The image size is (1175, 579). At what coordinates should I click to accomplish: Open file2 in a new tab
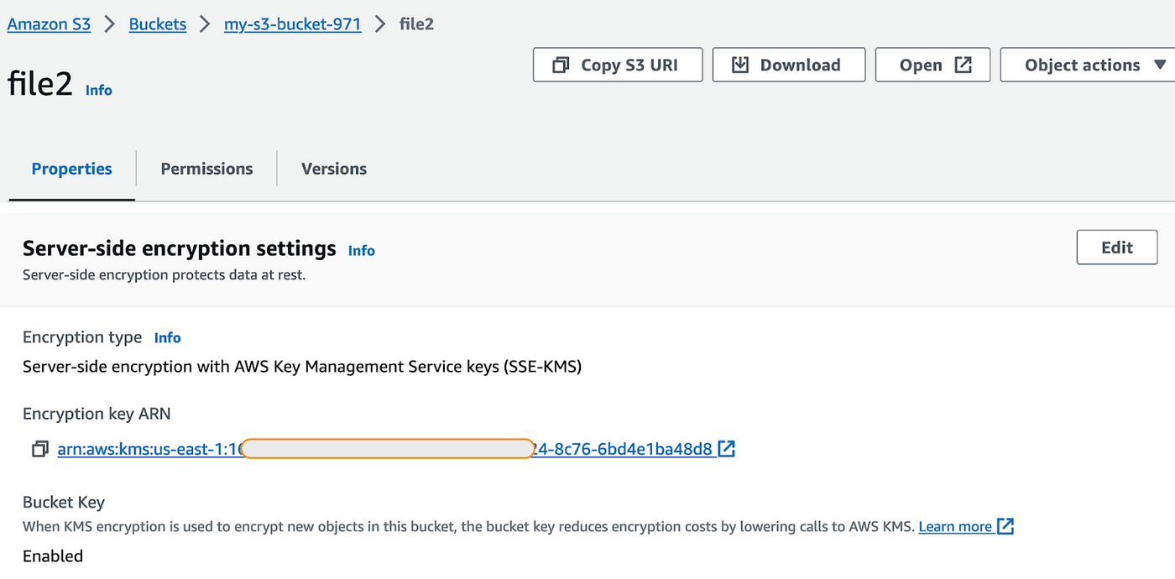[x=932, y=65]
